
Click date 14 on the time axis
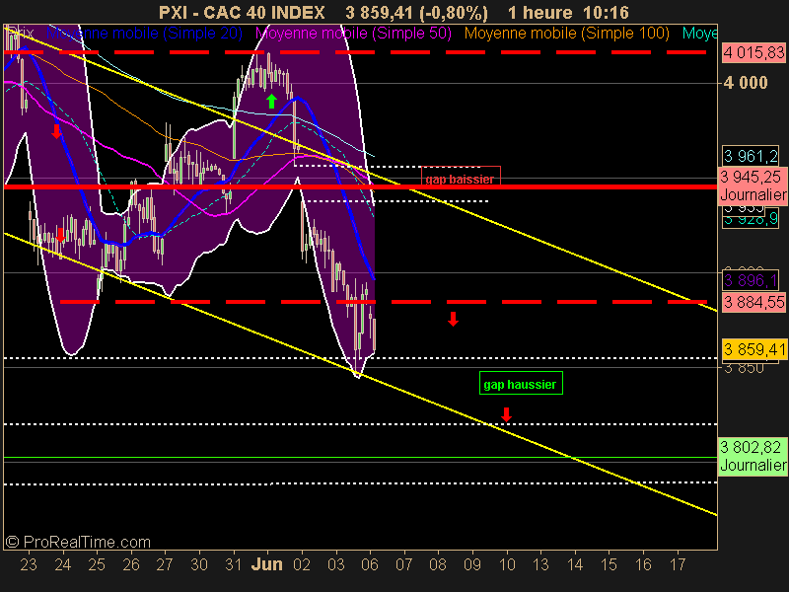coord(575,564)
